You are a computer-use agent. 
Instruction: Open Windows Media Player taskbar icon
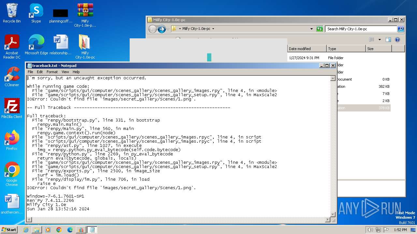tap(48, 230)
